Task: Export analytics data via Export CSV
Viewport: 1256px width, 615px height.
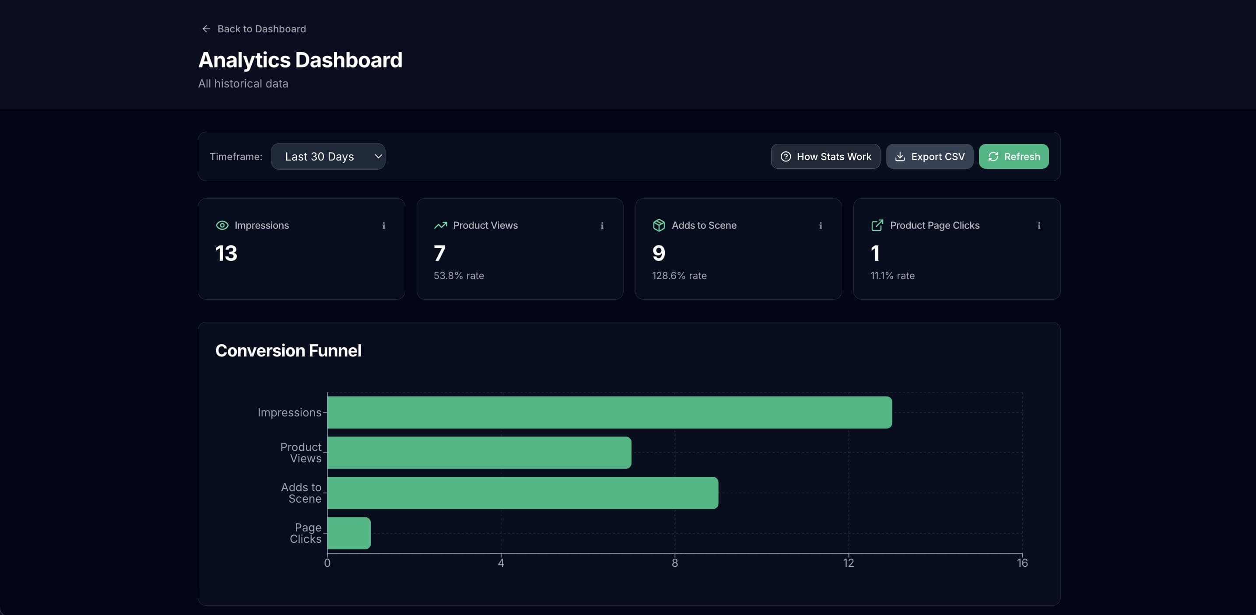Action: point(930,157)
